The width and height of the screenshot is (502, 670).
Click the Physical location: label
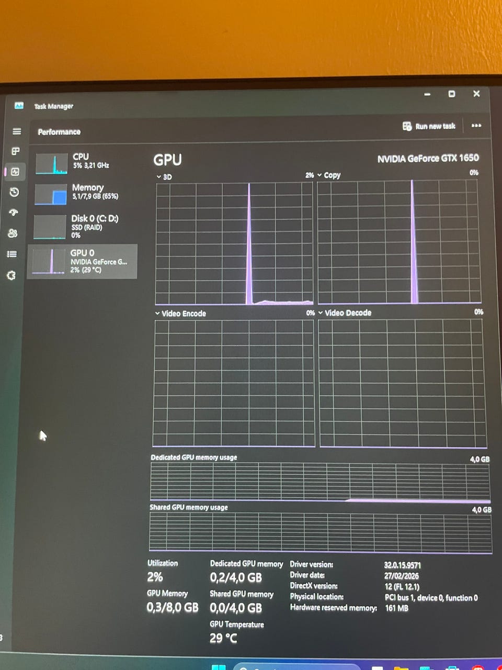pos(317,597)
